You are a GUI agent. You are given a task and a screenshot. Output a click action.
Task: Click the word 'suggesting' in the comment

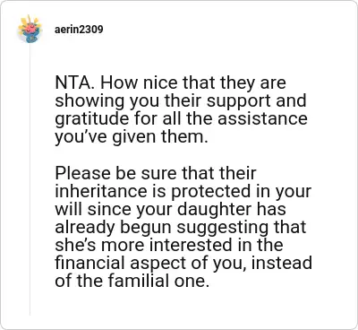(x=225, y=228)
